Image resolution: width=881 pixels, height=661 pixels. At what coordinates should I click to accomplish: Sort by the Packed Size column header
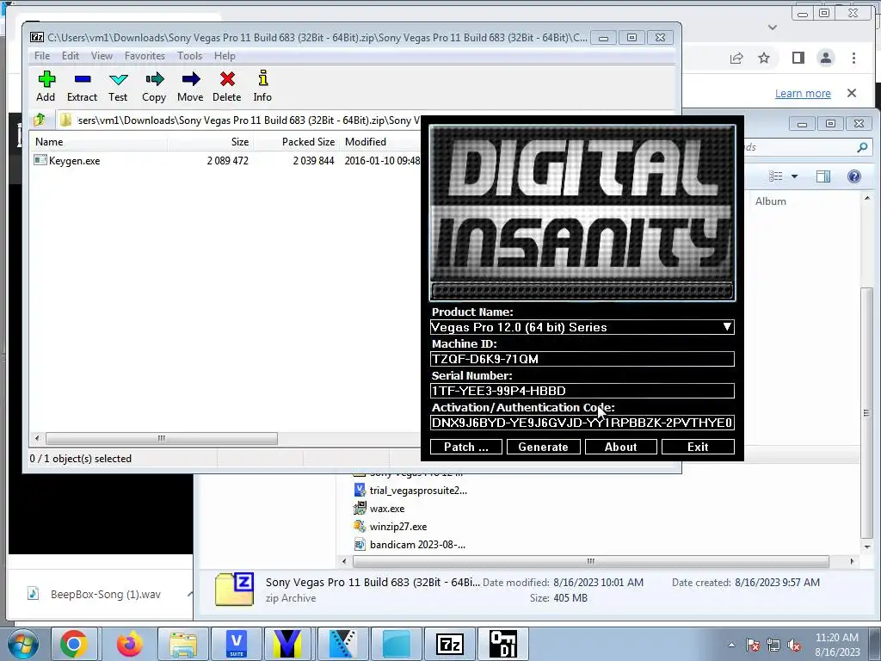pyautogui.click(x=297, y=142)
